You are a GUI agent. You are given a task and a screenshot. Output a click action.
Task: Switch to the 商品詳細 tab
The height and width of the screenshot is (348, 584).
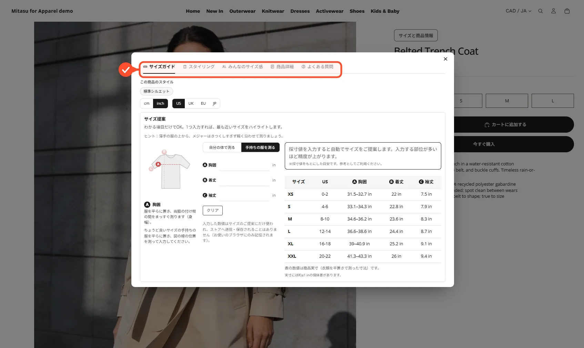[282, 67]
